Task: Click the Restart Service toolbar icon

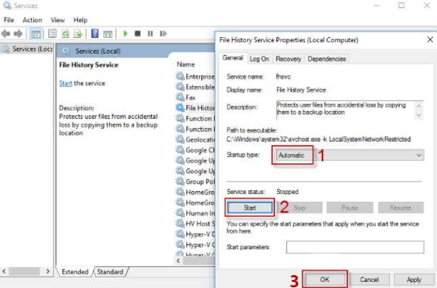Action: [163, 34]
